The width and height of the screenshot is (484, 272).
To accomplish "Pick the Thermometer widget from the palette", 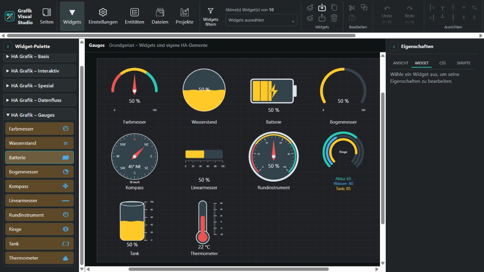I will coord(39,258).
